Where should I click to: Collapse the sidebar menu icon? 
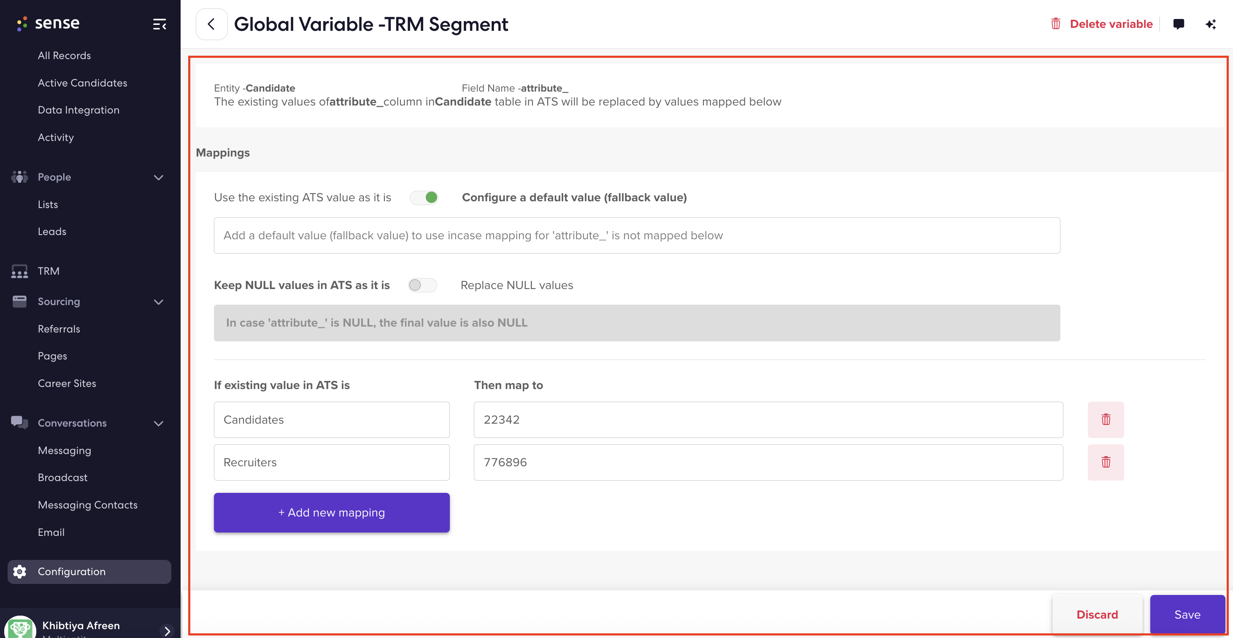[x=160, y=24]
